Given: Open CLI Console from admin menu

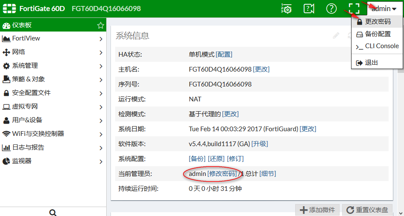Looking at the screenshot, I should [377, 46].
